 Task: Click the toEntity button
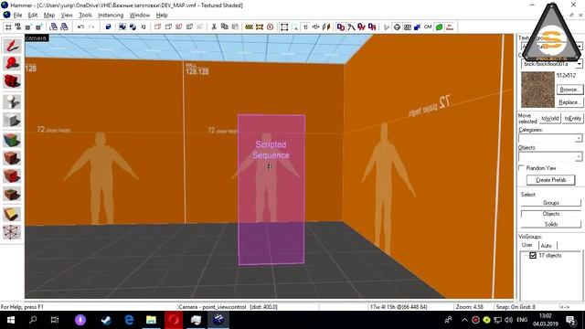point(573,118)
